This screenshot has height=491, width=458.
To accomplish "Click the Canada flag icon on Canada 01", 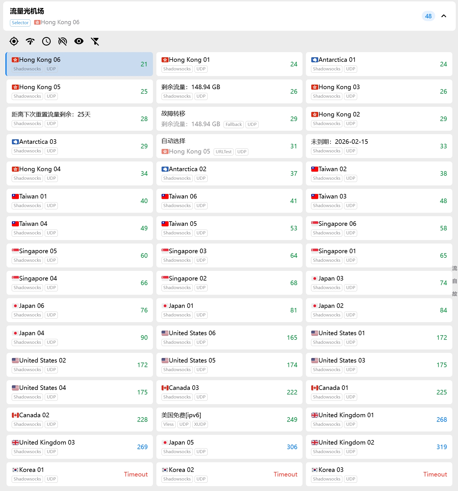I will click(314, 388).
